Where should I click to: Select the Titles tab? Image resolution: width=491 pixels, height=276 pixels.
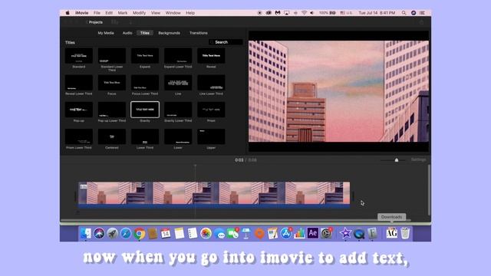click(x=145, y=33)
